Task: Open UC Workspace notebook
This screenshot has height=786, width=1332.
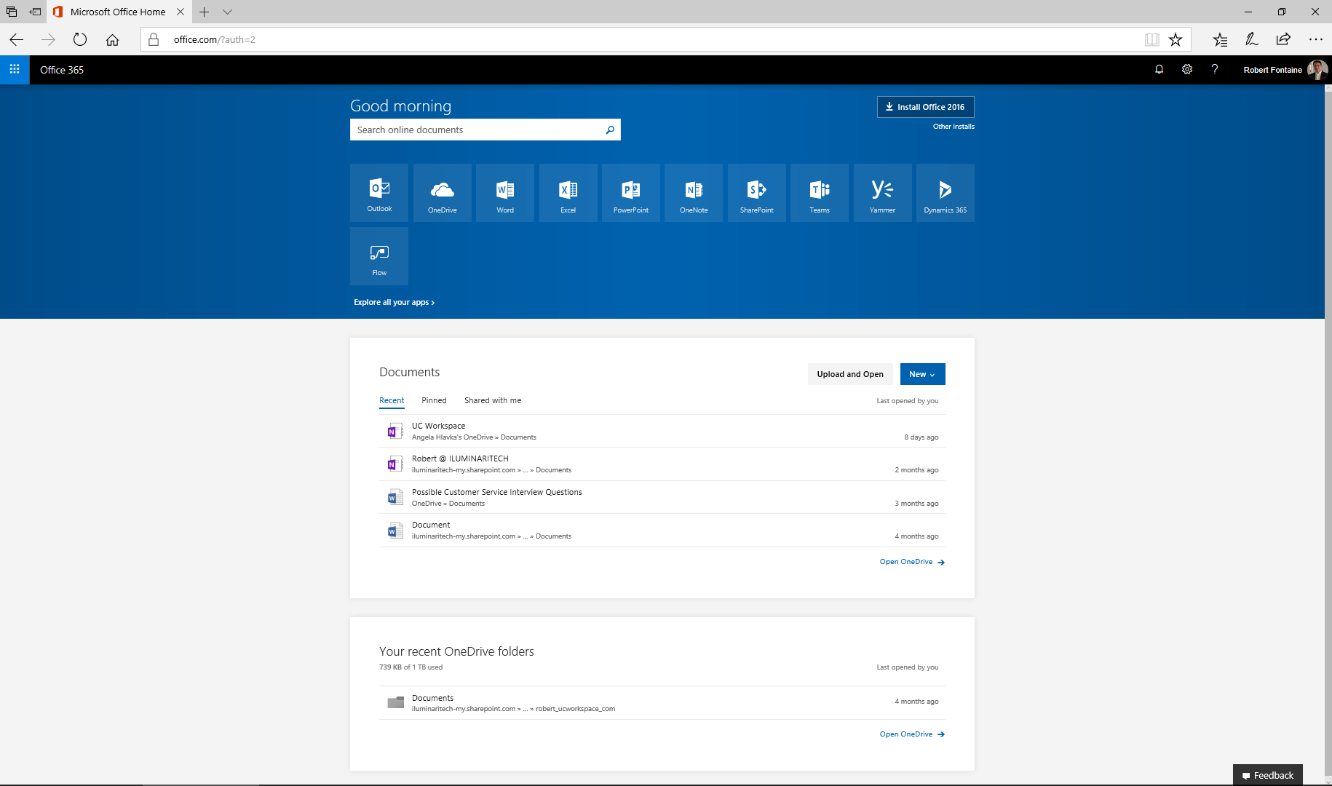Action: tap(662, 431)
